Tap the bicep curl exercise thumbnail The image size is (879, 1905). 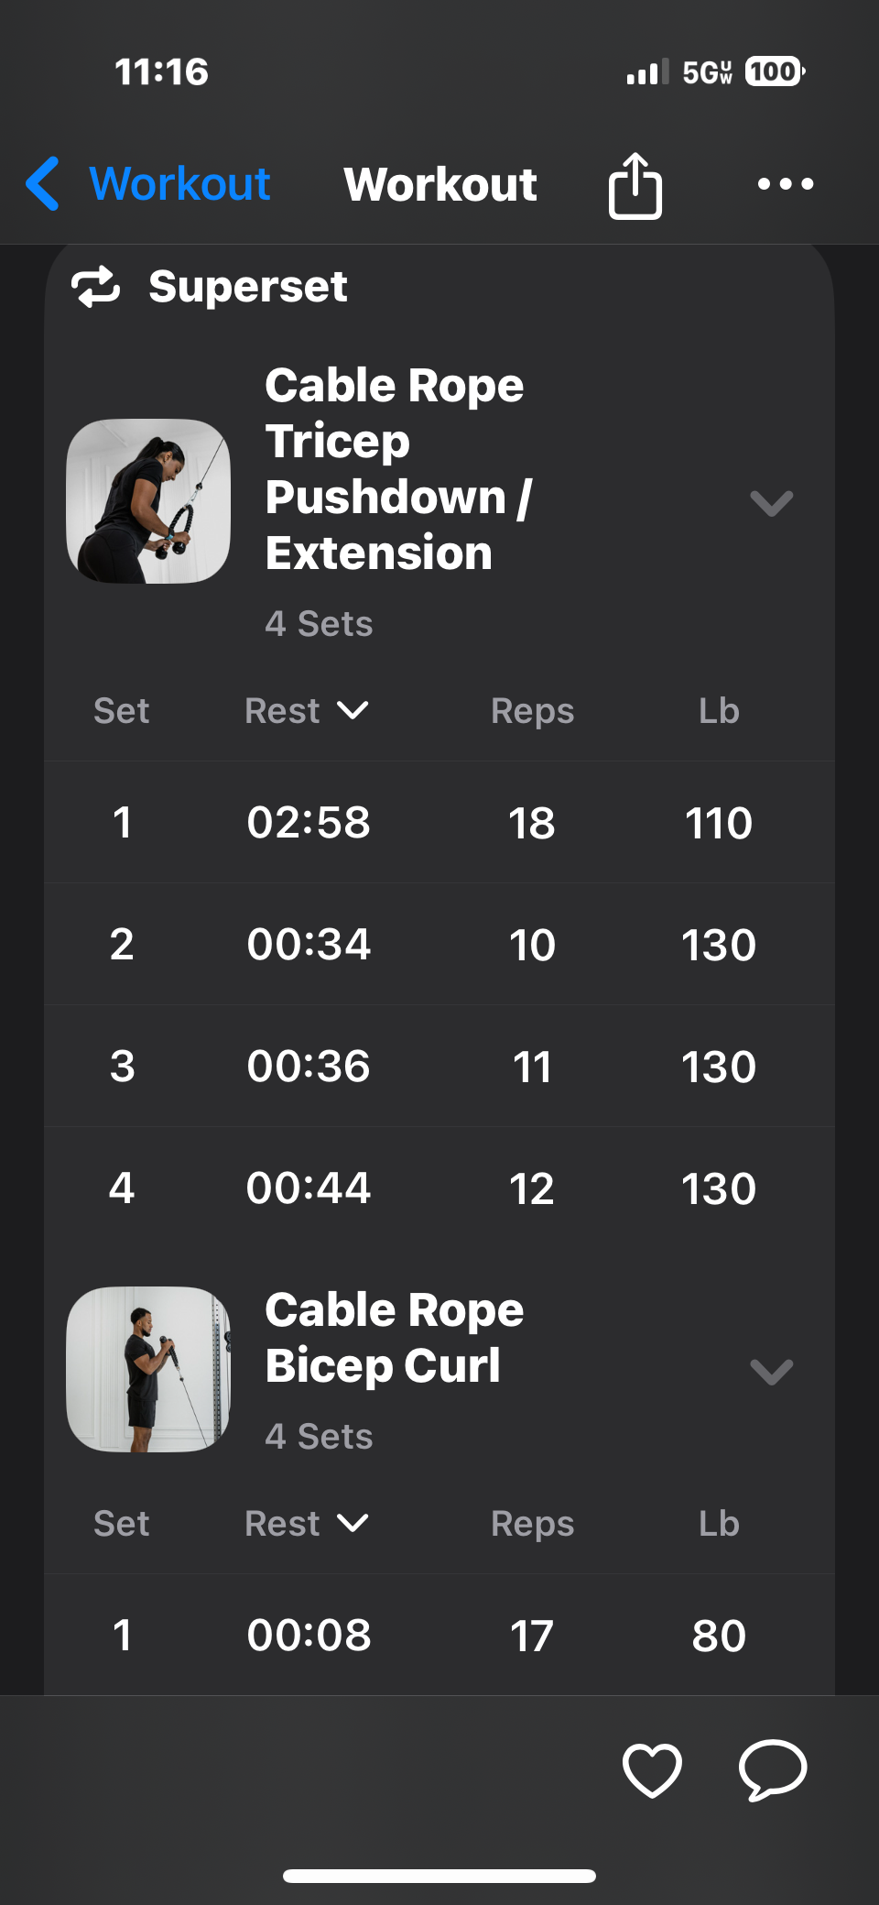click(x=148, y=1370)
